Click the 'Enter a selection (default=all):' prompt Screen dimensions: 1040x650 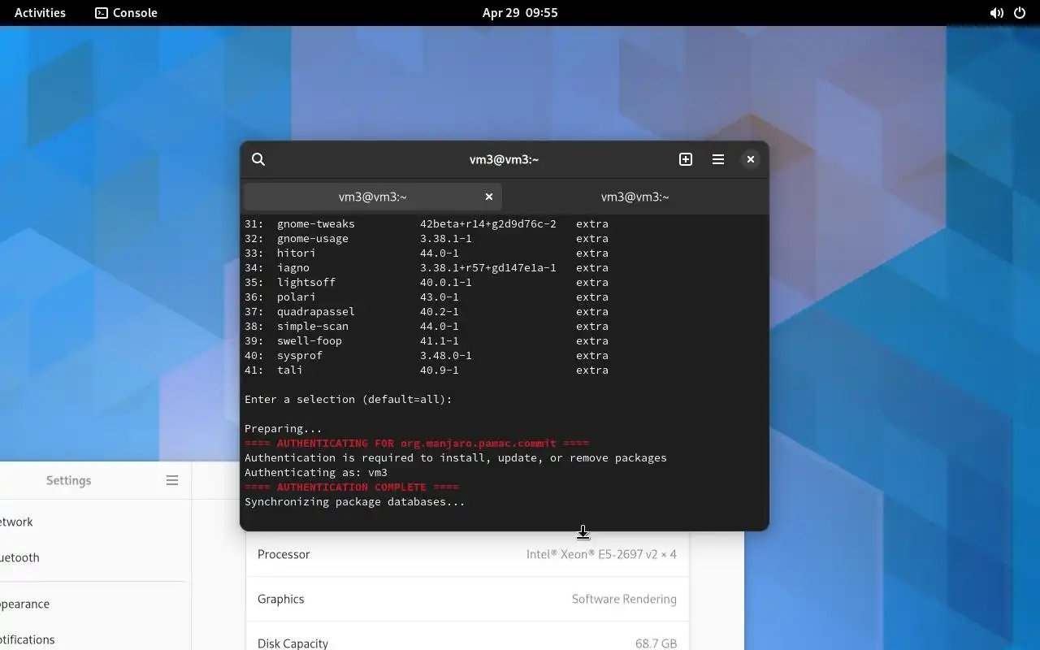tap(349, 399)
